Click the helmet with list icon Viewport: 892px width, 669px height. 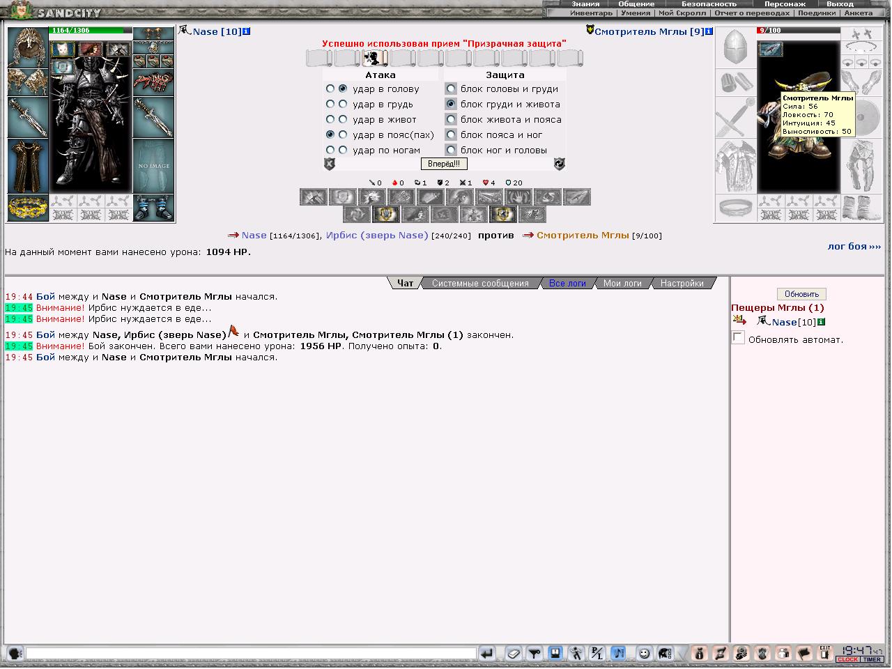[x=666, y=653]
